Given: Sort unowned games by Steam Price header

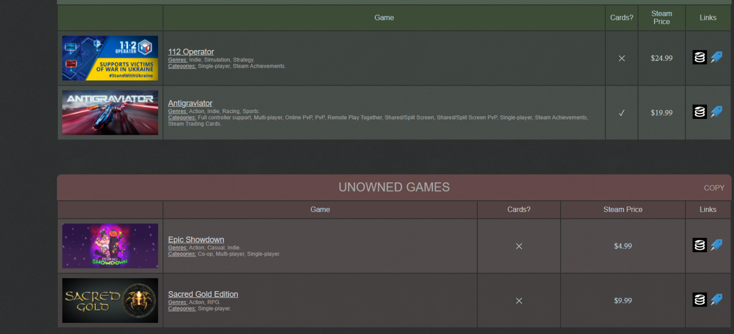Looking at the screenshot, I should [623, 209].
